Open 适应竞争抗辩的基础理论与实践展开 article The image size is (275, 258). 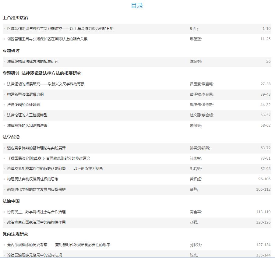pos(36,148)
